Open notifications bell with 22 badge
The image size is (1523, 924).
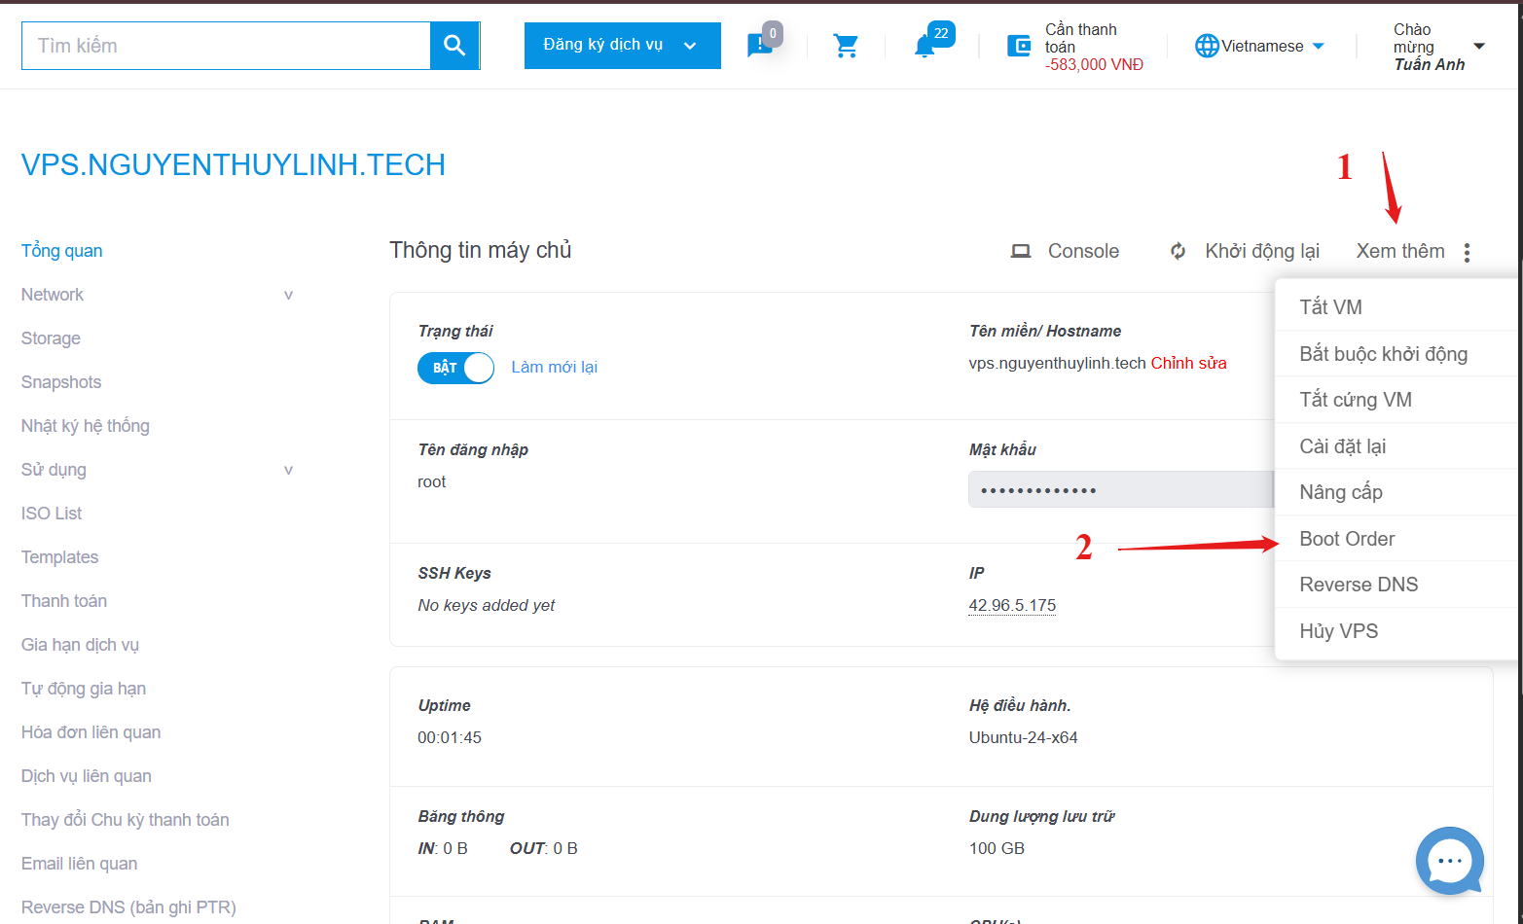tap(925, 46)
